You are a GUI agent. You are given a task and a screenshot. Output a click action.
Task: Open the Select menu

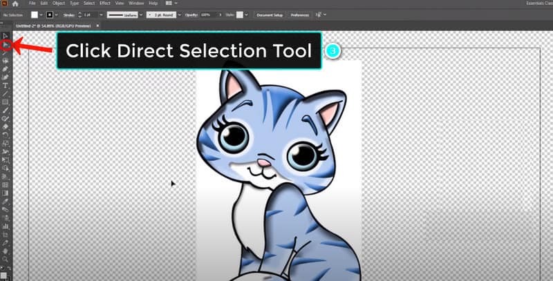[89, 3]
